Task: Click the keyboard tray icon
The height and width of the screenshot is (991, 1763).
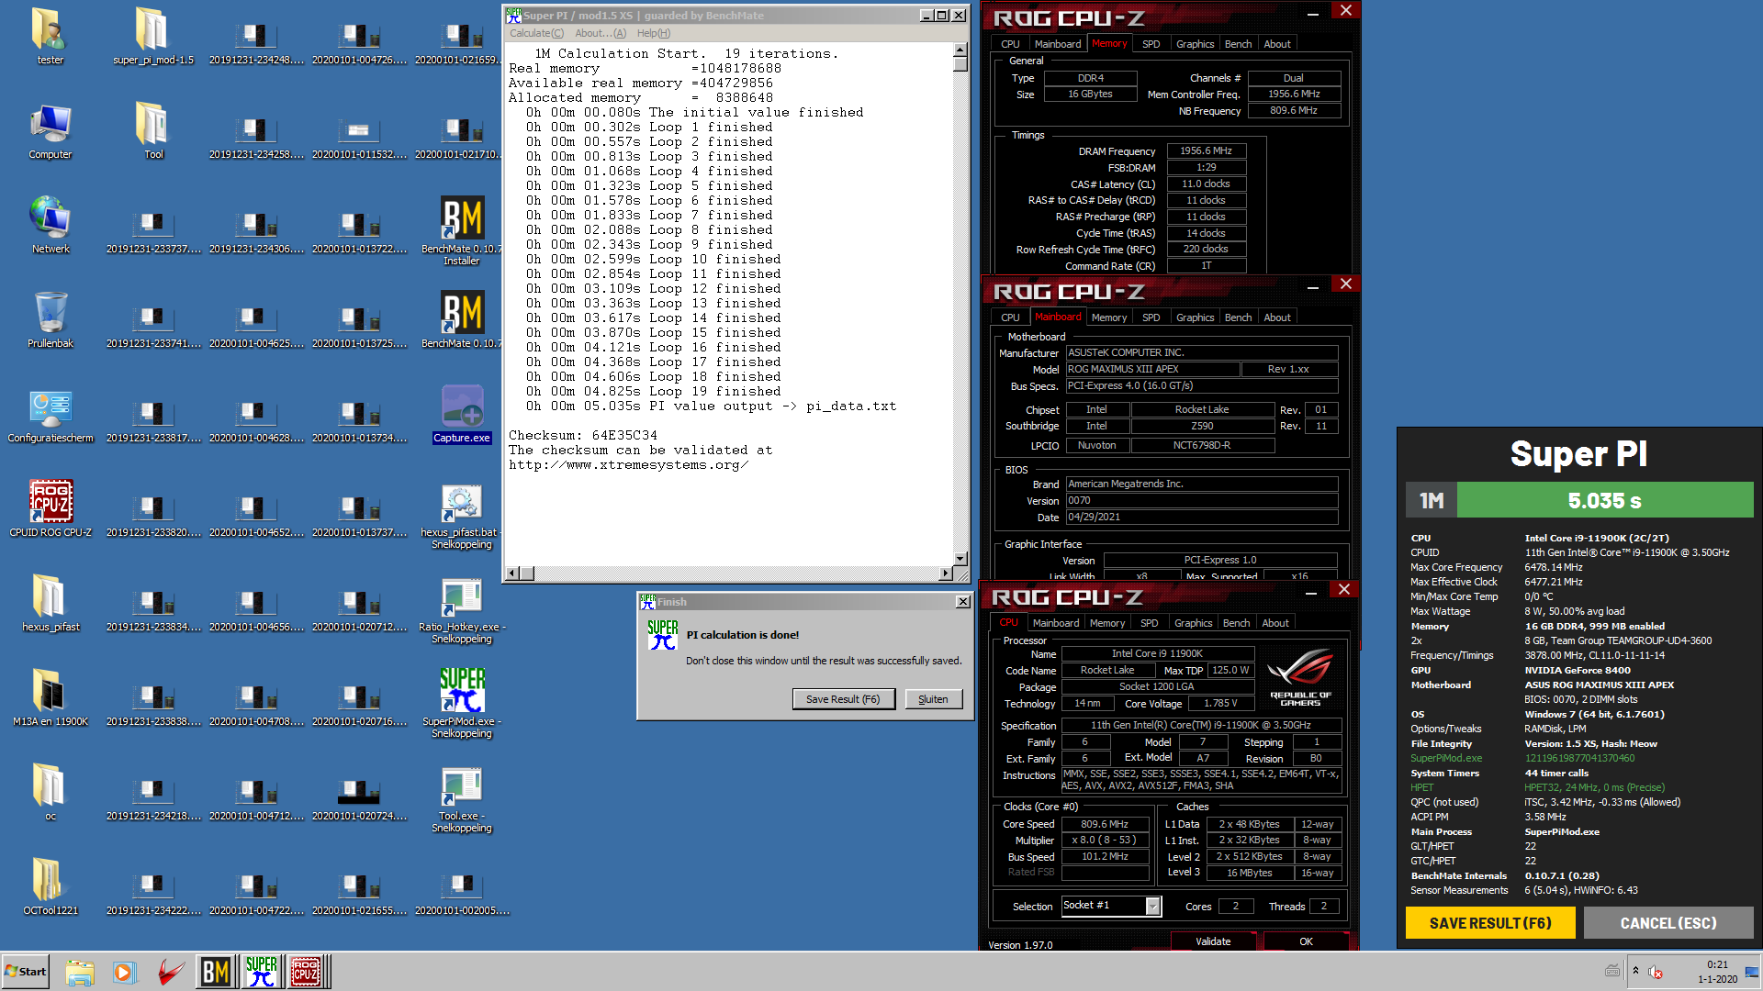Action: (x=1612, y=971)
